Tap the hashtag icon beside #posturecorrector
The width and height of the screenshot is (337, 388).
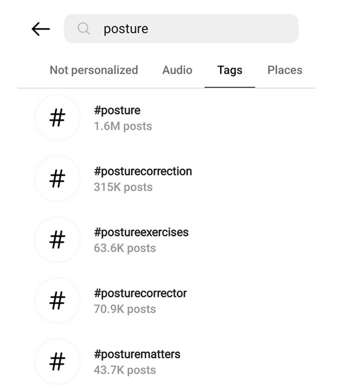pos(57,301)
